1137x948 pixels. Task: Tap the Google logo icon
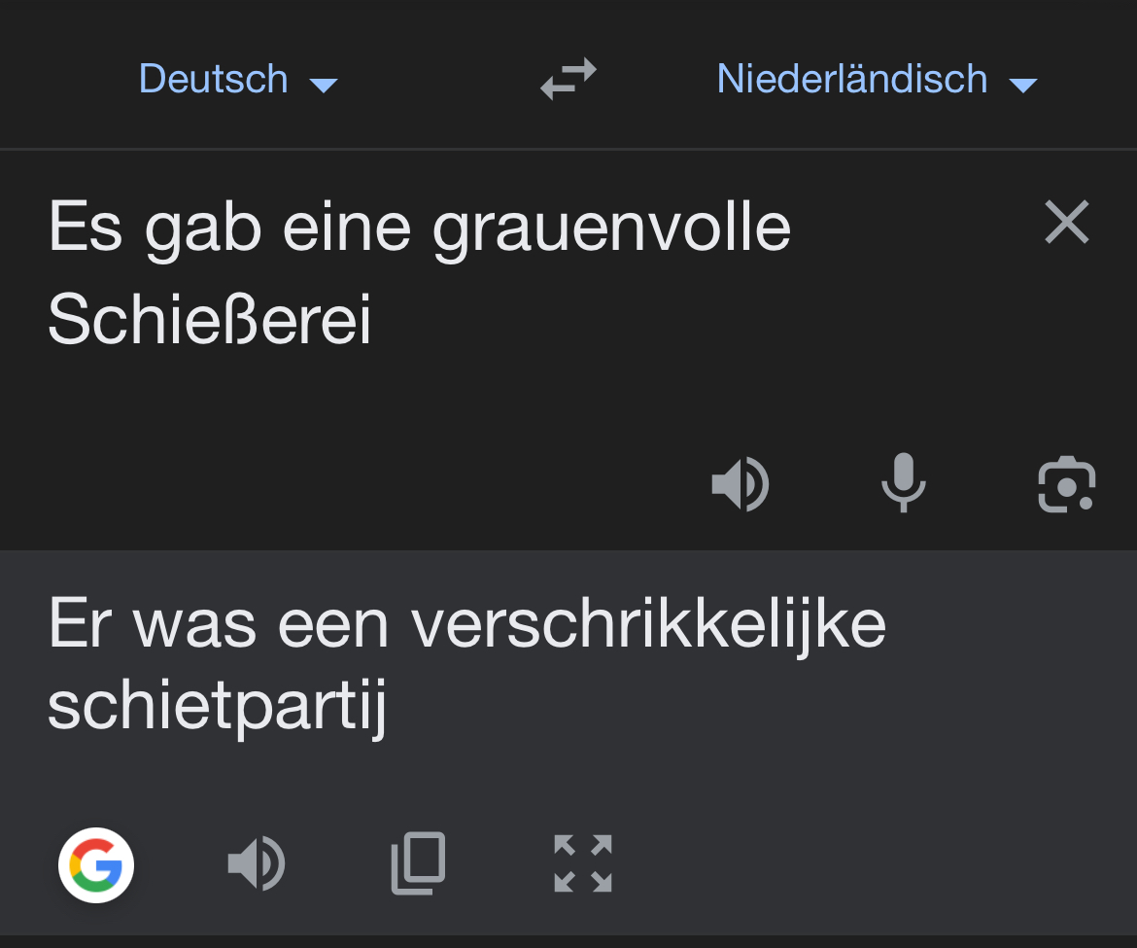coord(96,864)
